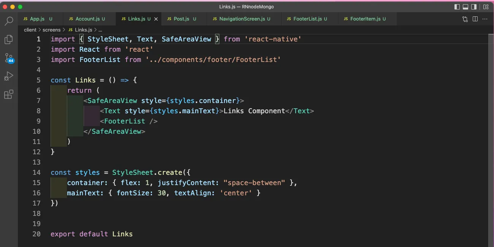
Task: Expand the client breadcrumb folder
Action: click(x=30, y=30)
